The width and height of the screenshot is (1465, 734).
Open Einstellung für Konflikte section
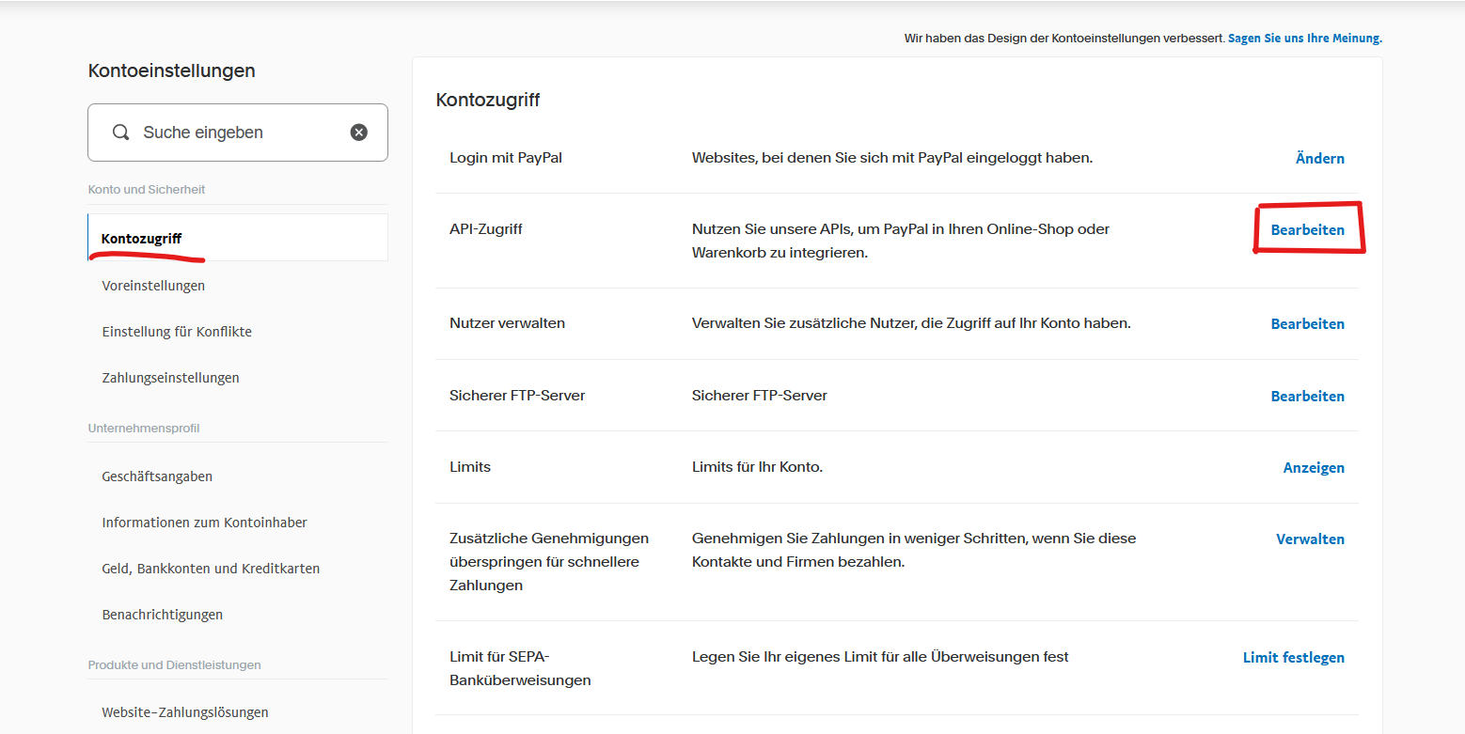177,331
